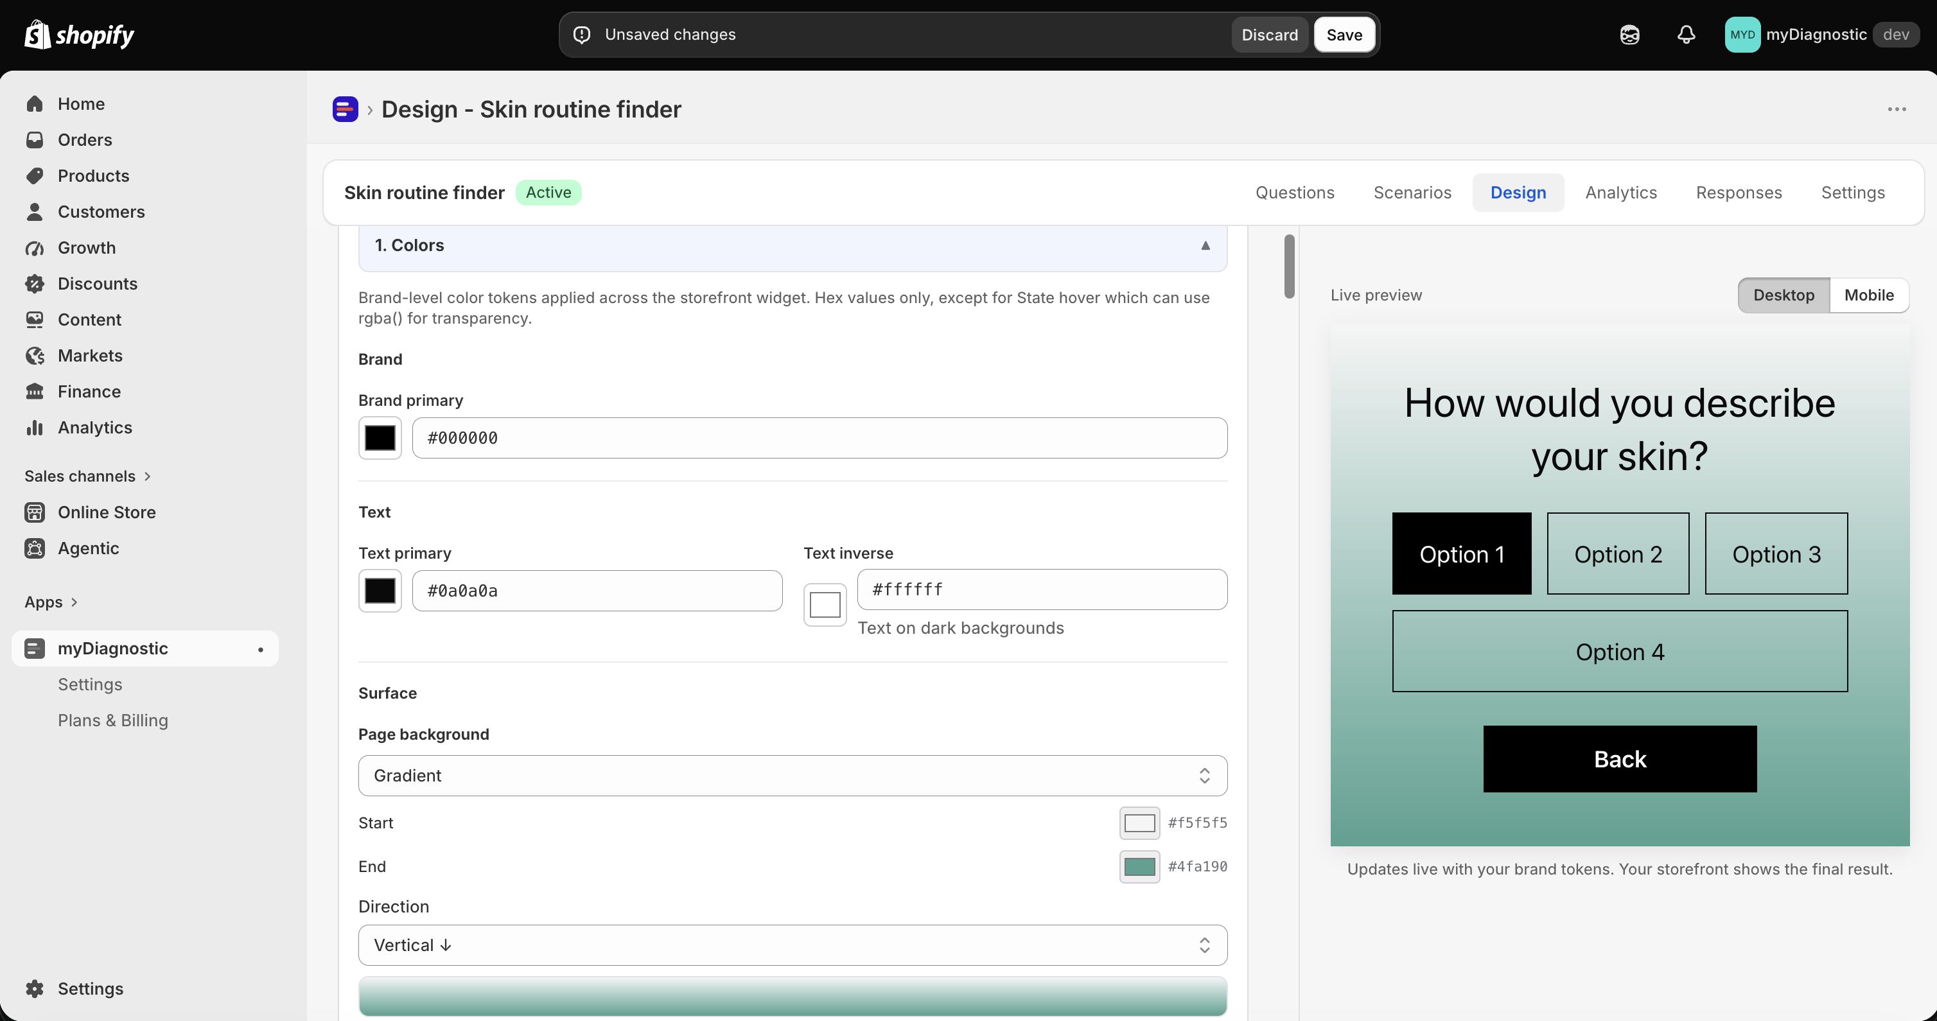Open the Responses tab

point(1739,193)
